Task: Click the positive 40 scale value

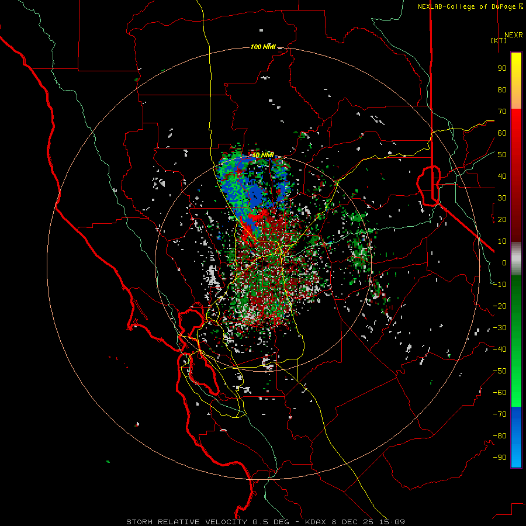Action: click(502, 176)
